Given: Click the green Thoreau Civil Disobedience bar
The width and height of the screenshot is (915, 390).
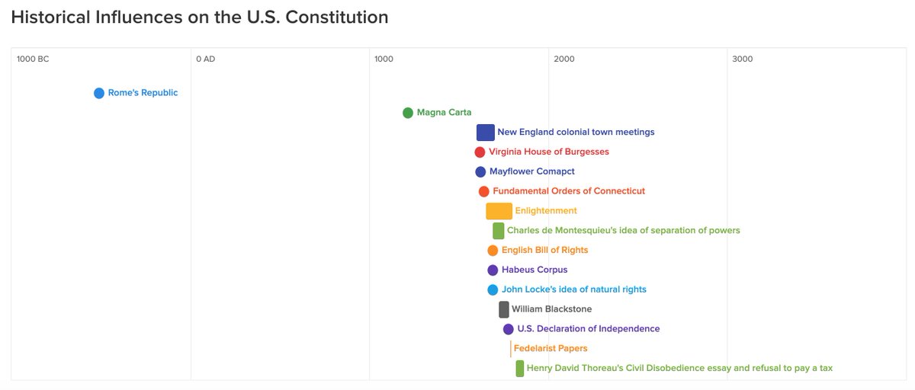Looking at the screenshot, I should point(520,369).
